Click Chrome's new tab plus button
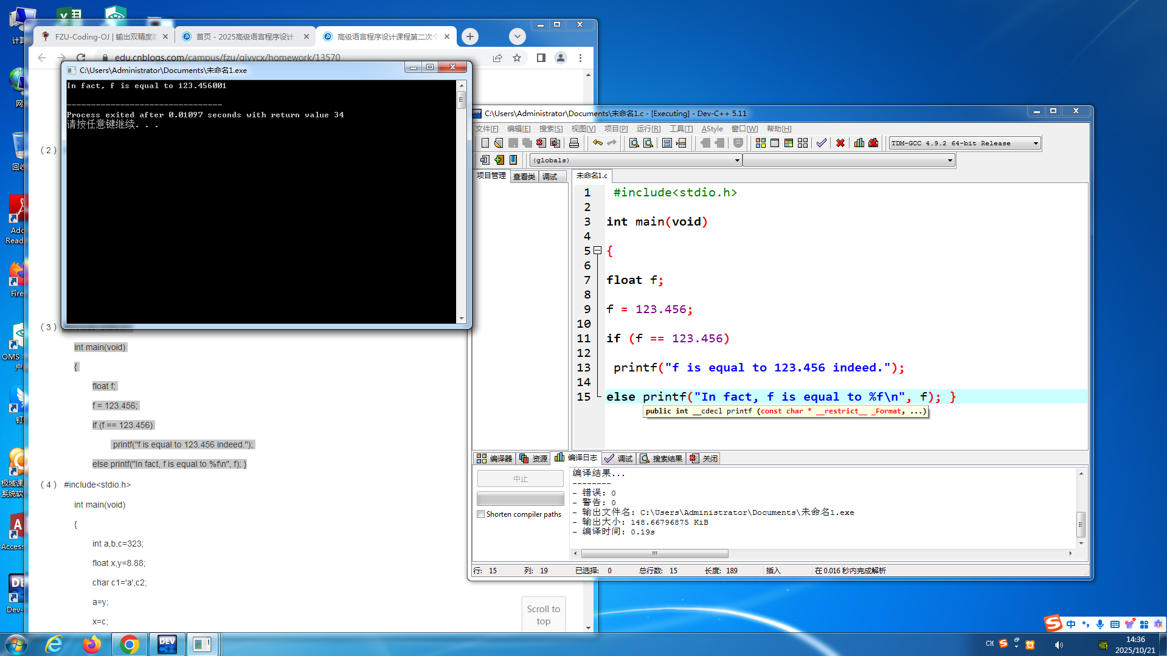Screen dimensions: 1167x656 [x=470, y=36]
